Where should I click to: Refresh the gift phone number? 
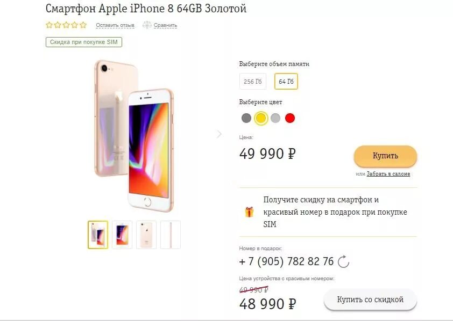(343, 261)
